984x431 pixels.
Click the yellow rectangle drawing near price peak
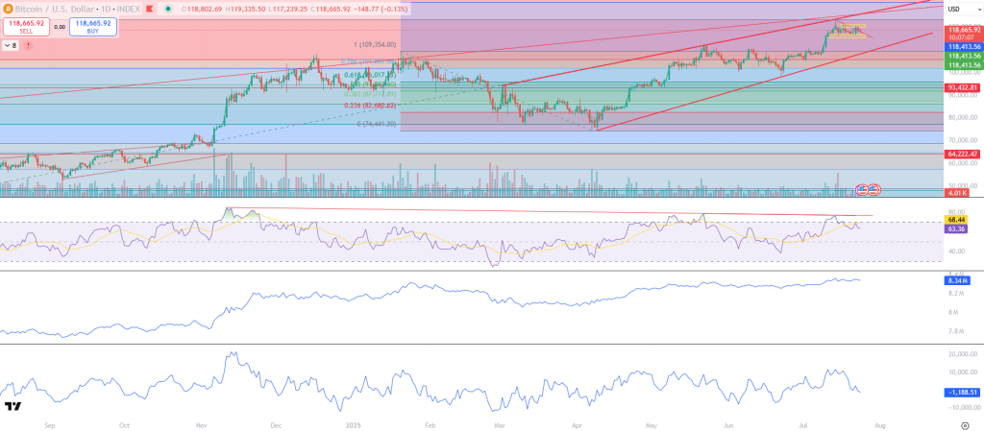853,26
